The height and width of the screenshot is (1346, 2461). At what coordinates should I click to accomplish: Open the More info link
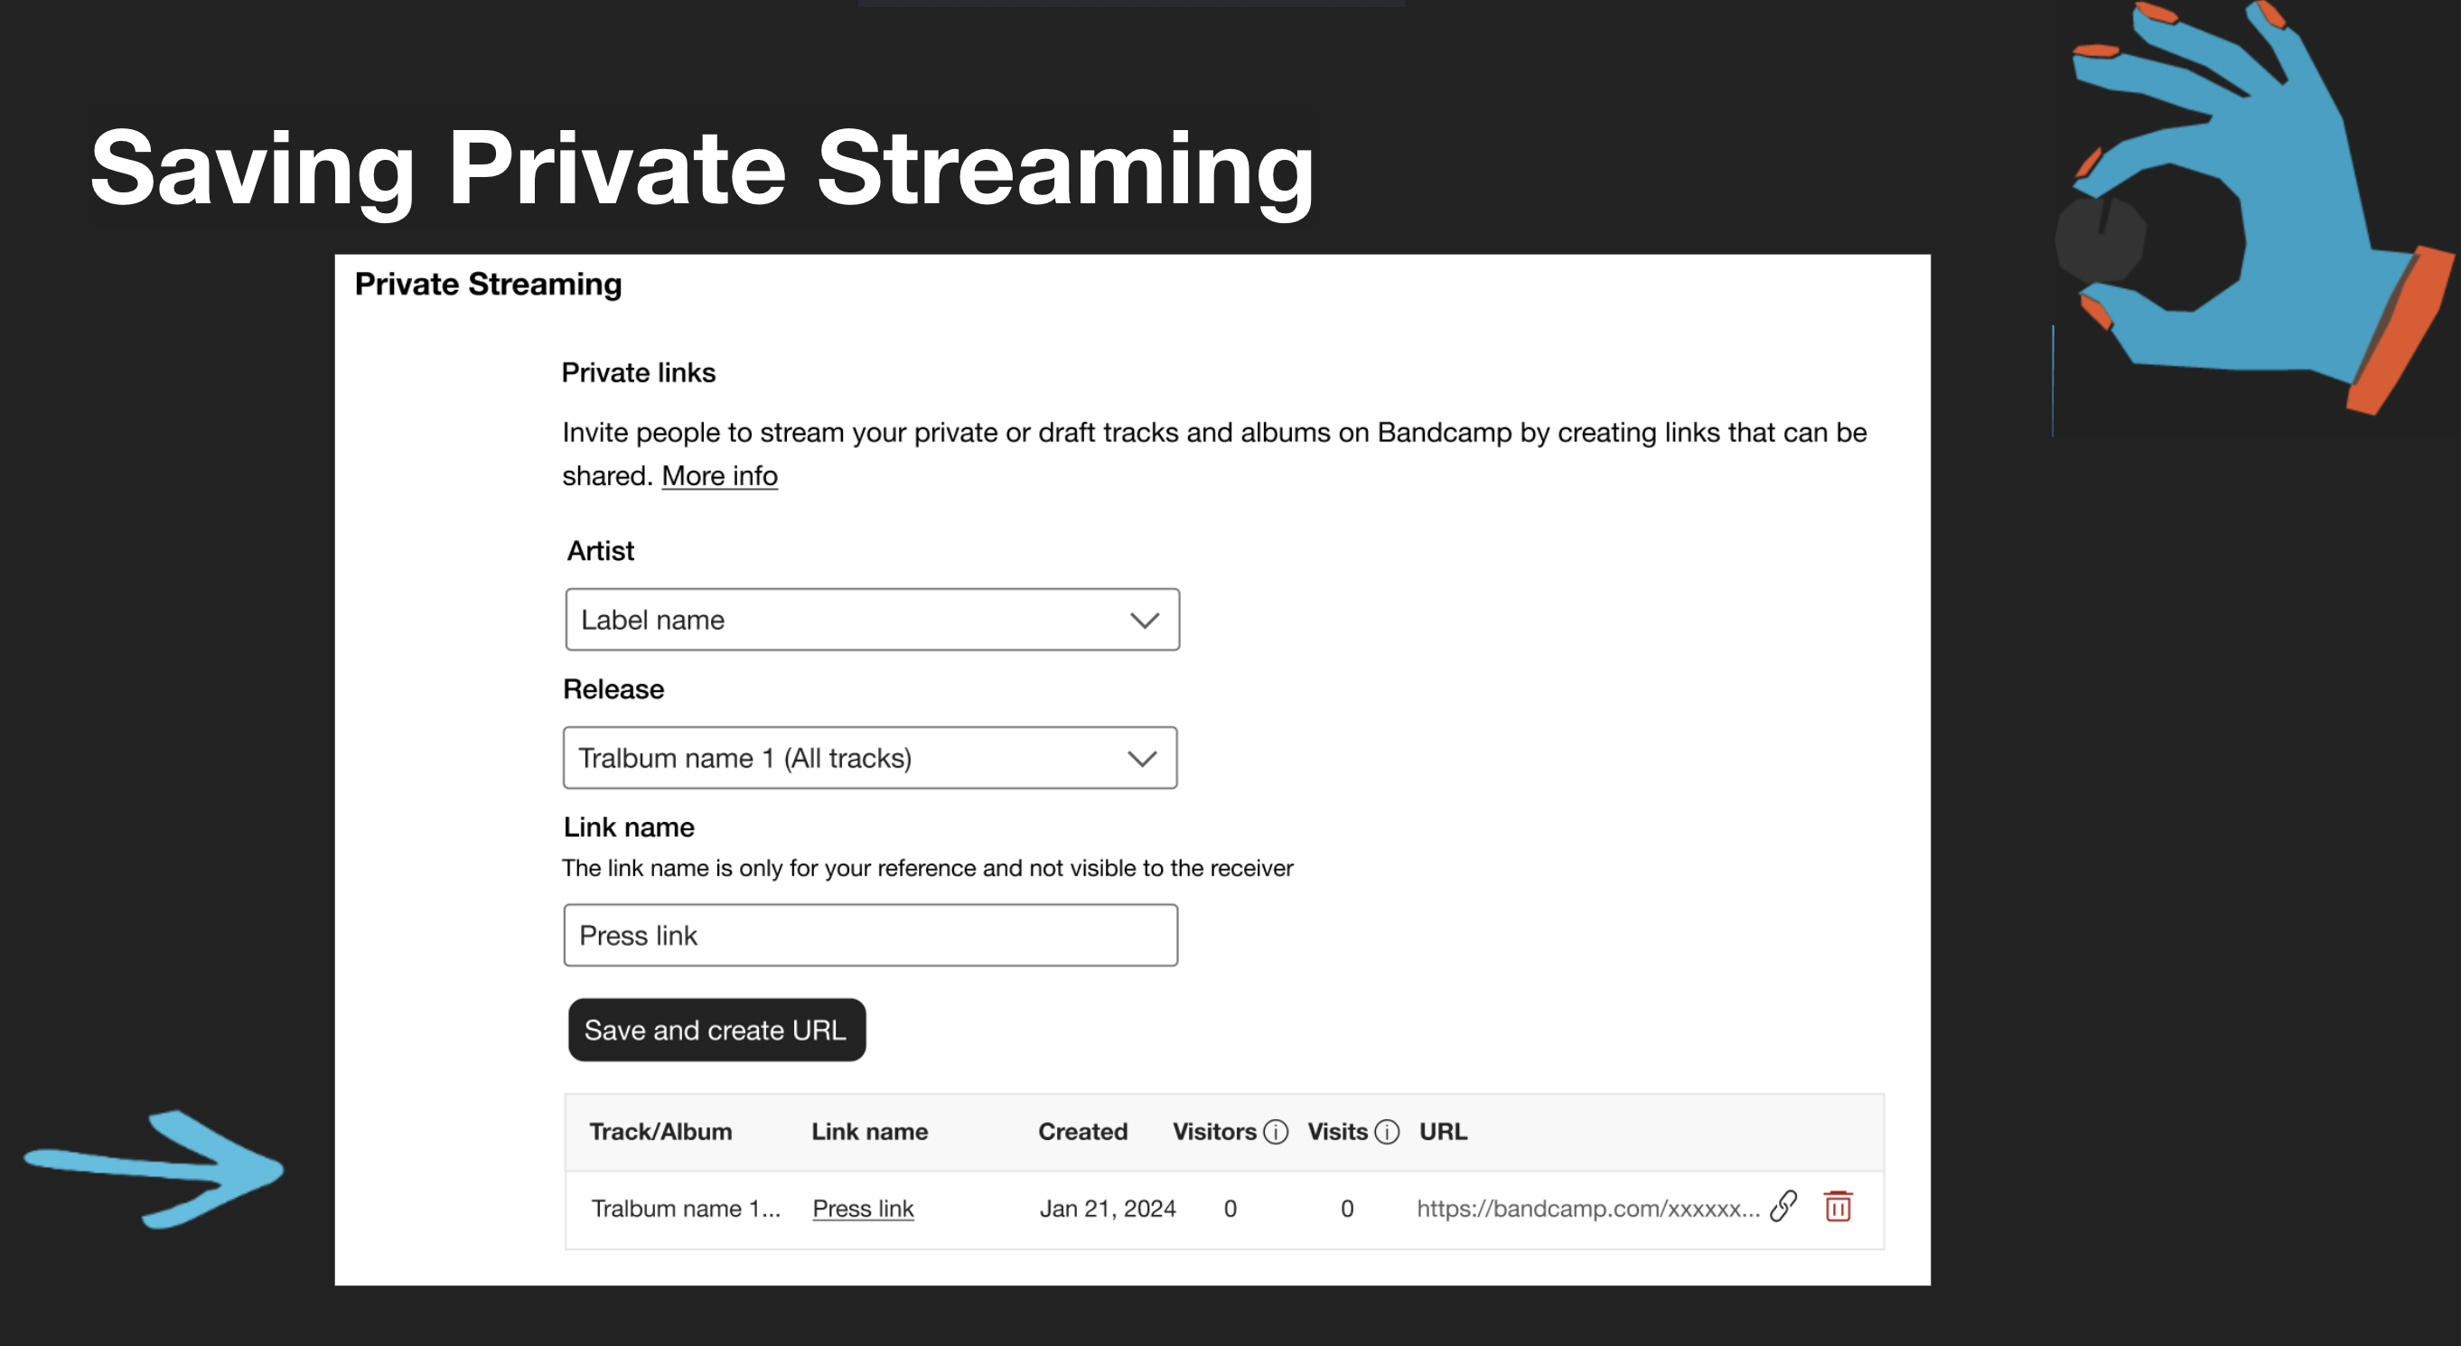[718, 475]
